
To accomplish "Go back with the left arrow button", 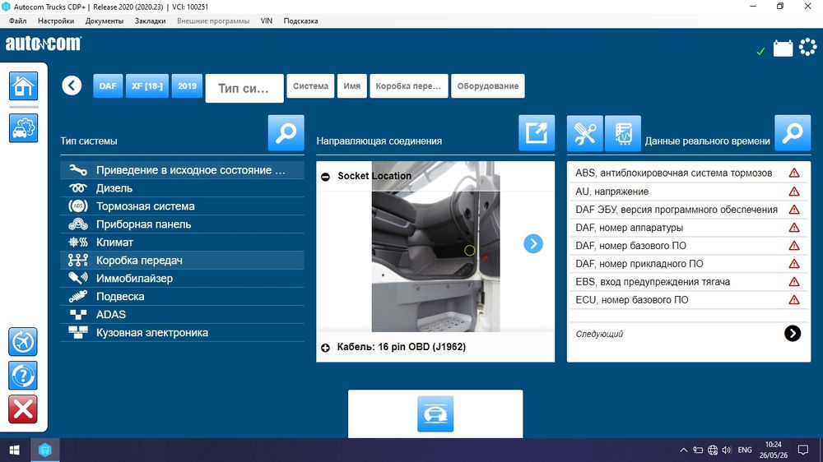I will (72, 85).
